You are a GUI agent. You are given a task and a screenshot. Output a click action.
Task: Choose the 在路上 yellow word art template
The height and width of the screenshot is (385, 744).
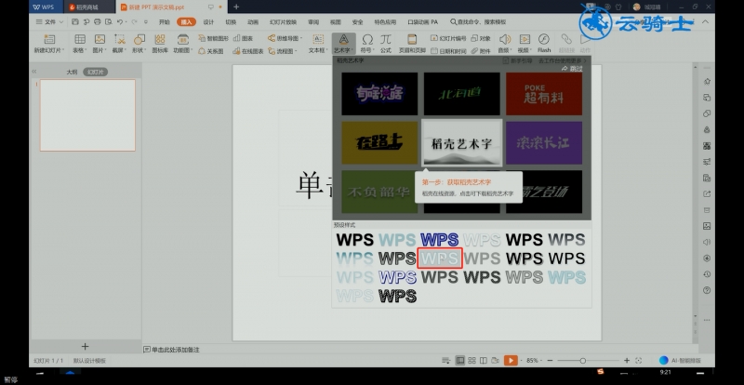pyautogui.click(x=379, y=142)
